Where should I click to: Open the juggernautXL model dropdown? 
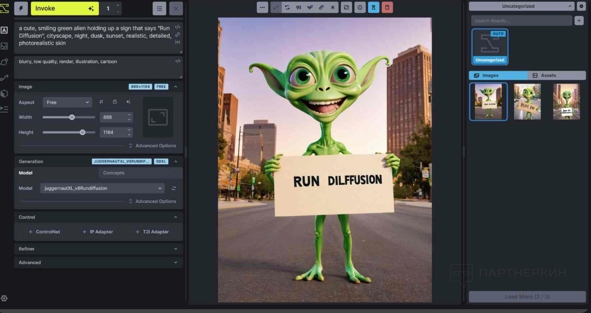tap(102, 188)
